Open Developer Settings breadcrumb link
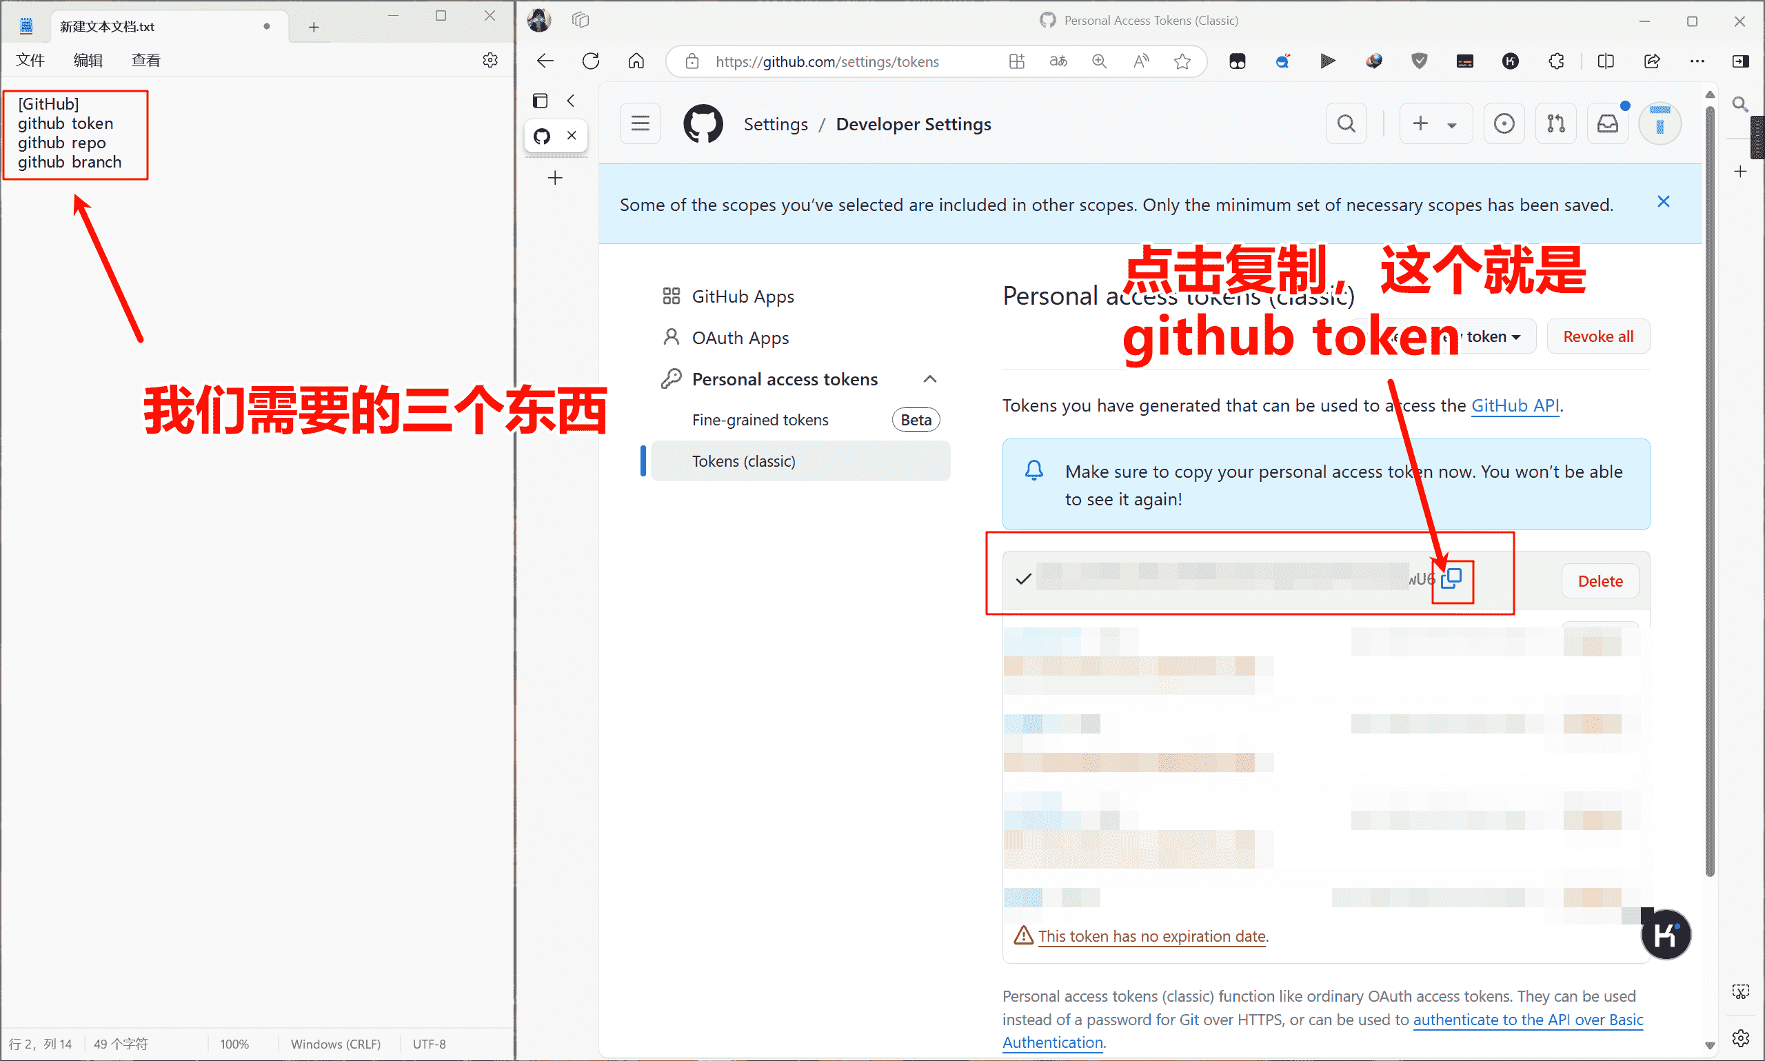The width and height of the screenshot is (1765, 1061). tap(913, 124)
